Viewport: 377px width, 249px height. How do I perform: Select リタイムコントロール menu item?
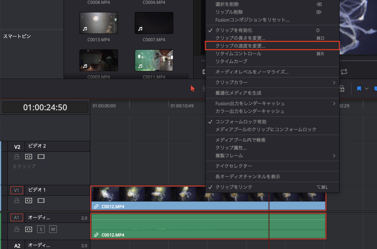pos(272,54)
